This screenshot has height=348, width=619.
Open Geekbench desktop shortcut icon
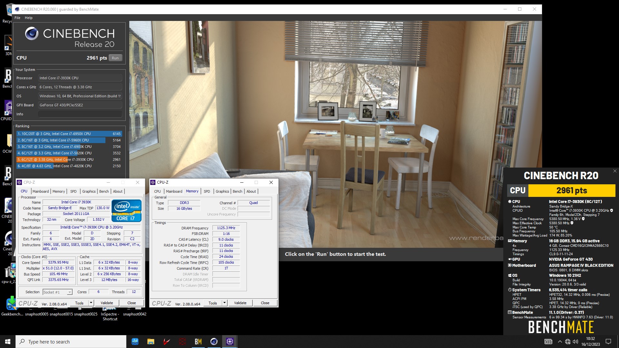click(12, 305)
